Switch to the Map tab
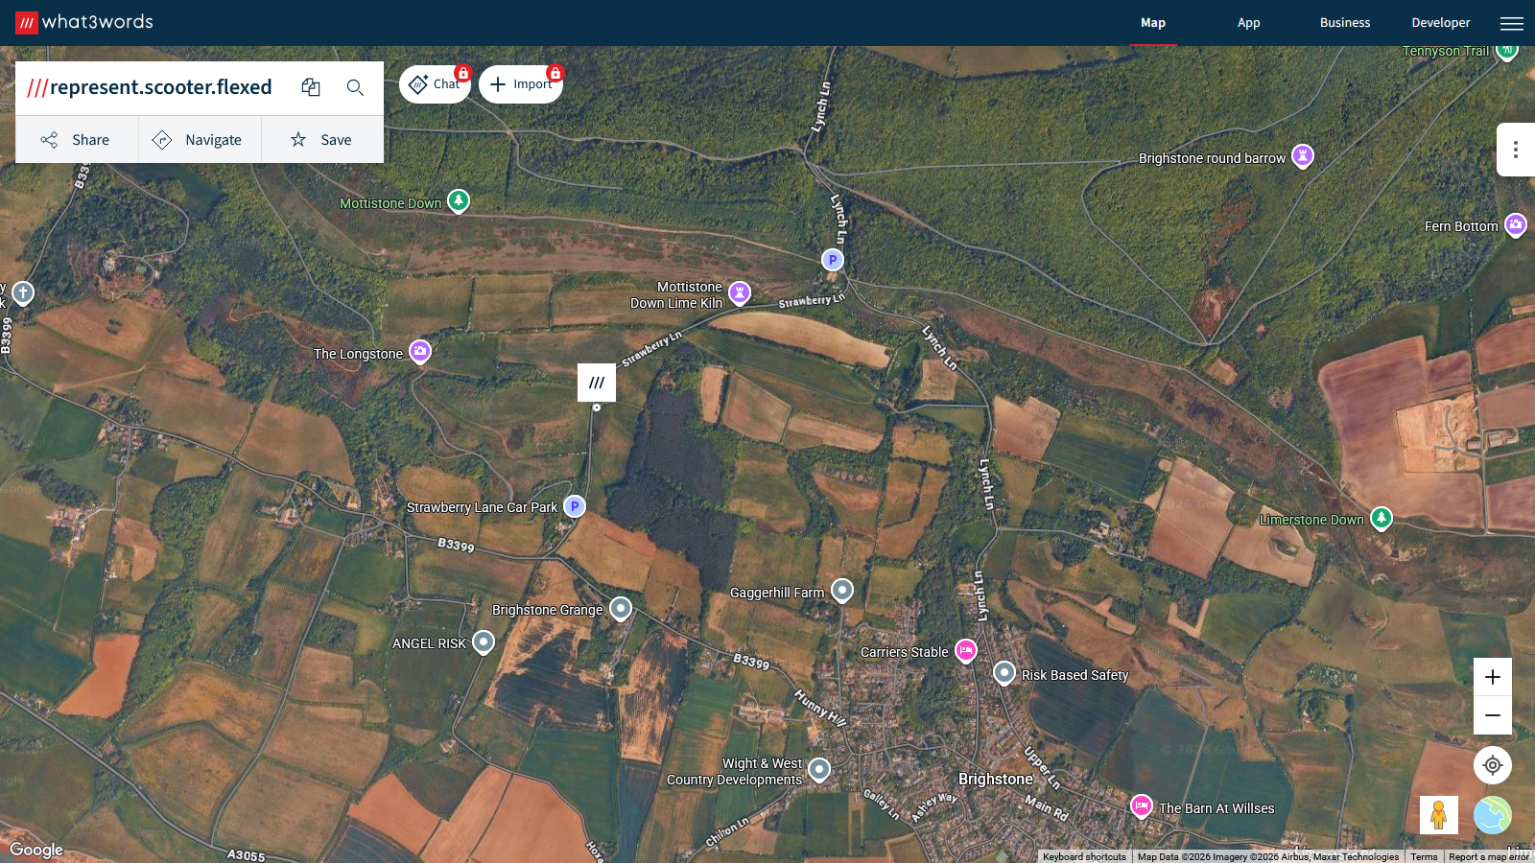 pos(1152,23)
